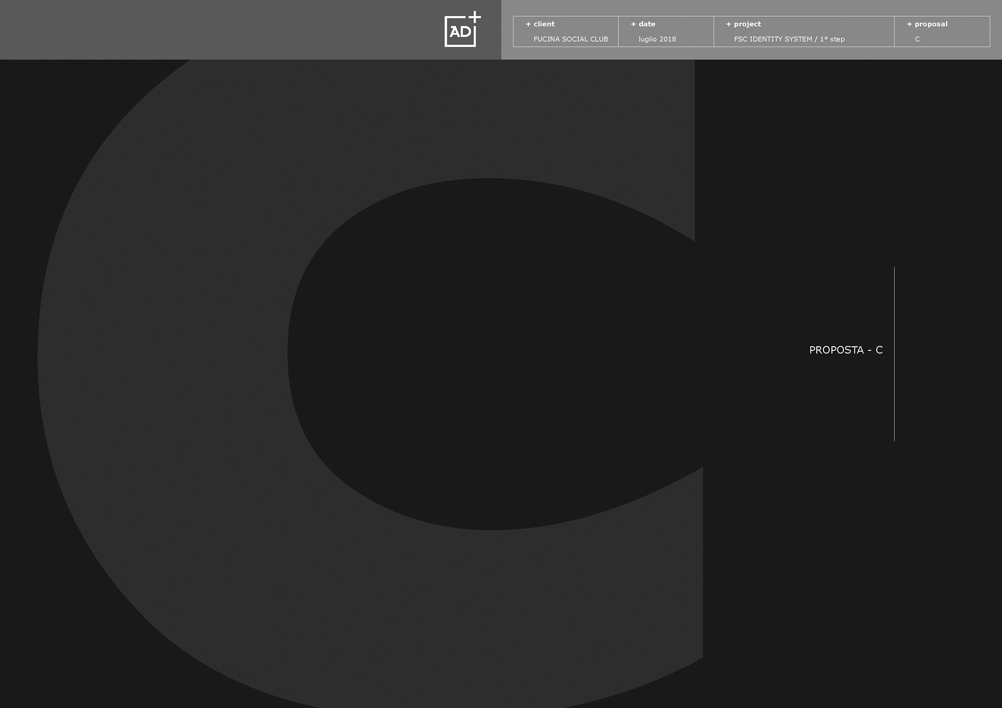1002x708 pixels.
Task: Click the FUCINA SOCIAL CLUB text
Action: [570, 39]
